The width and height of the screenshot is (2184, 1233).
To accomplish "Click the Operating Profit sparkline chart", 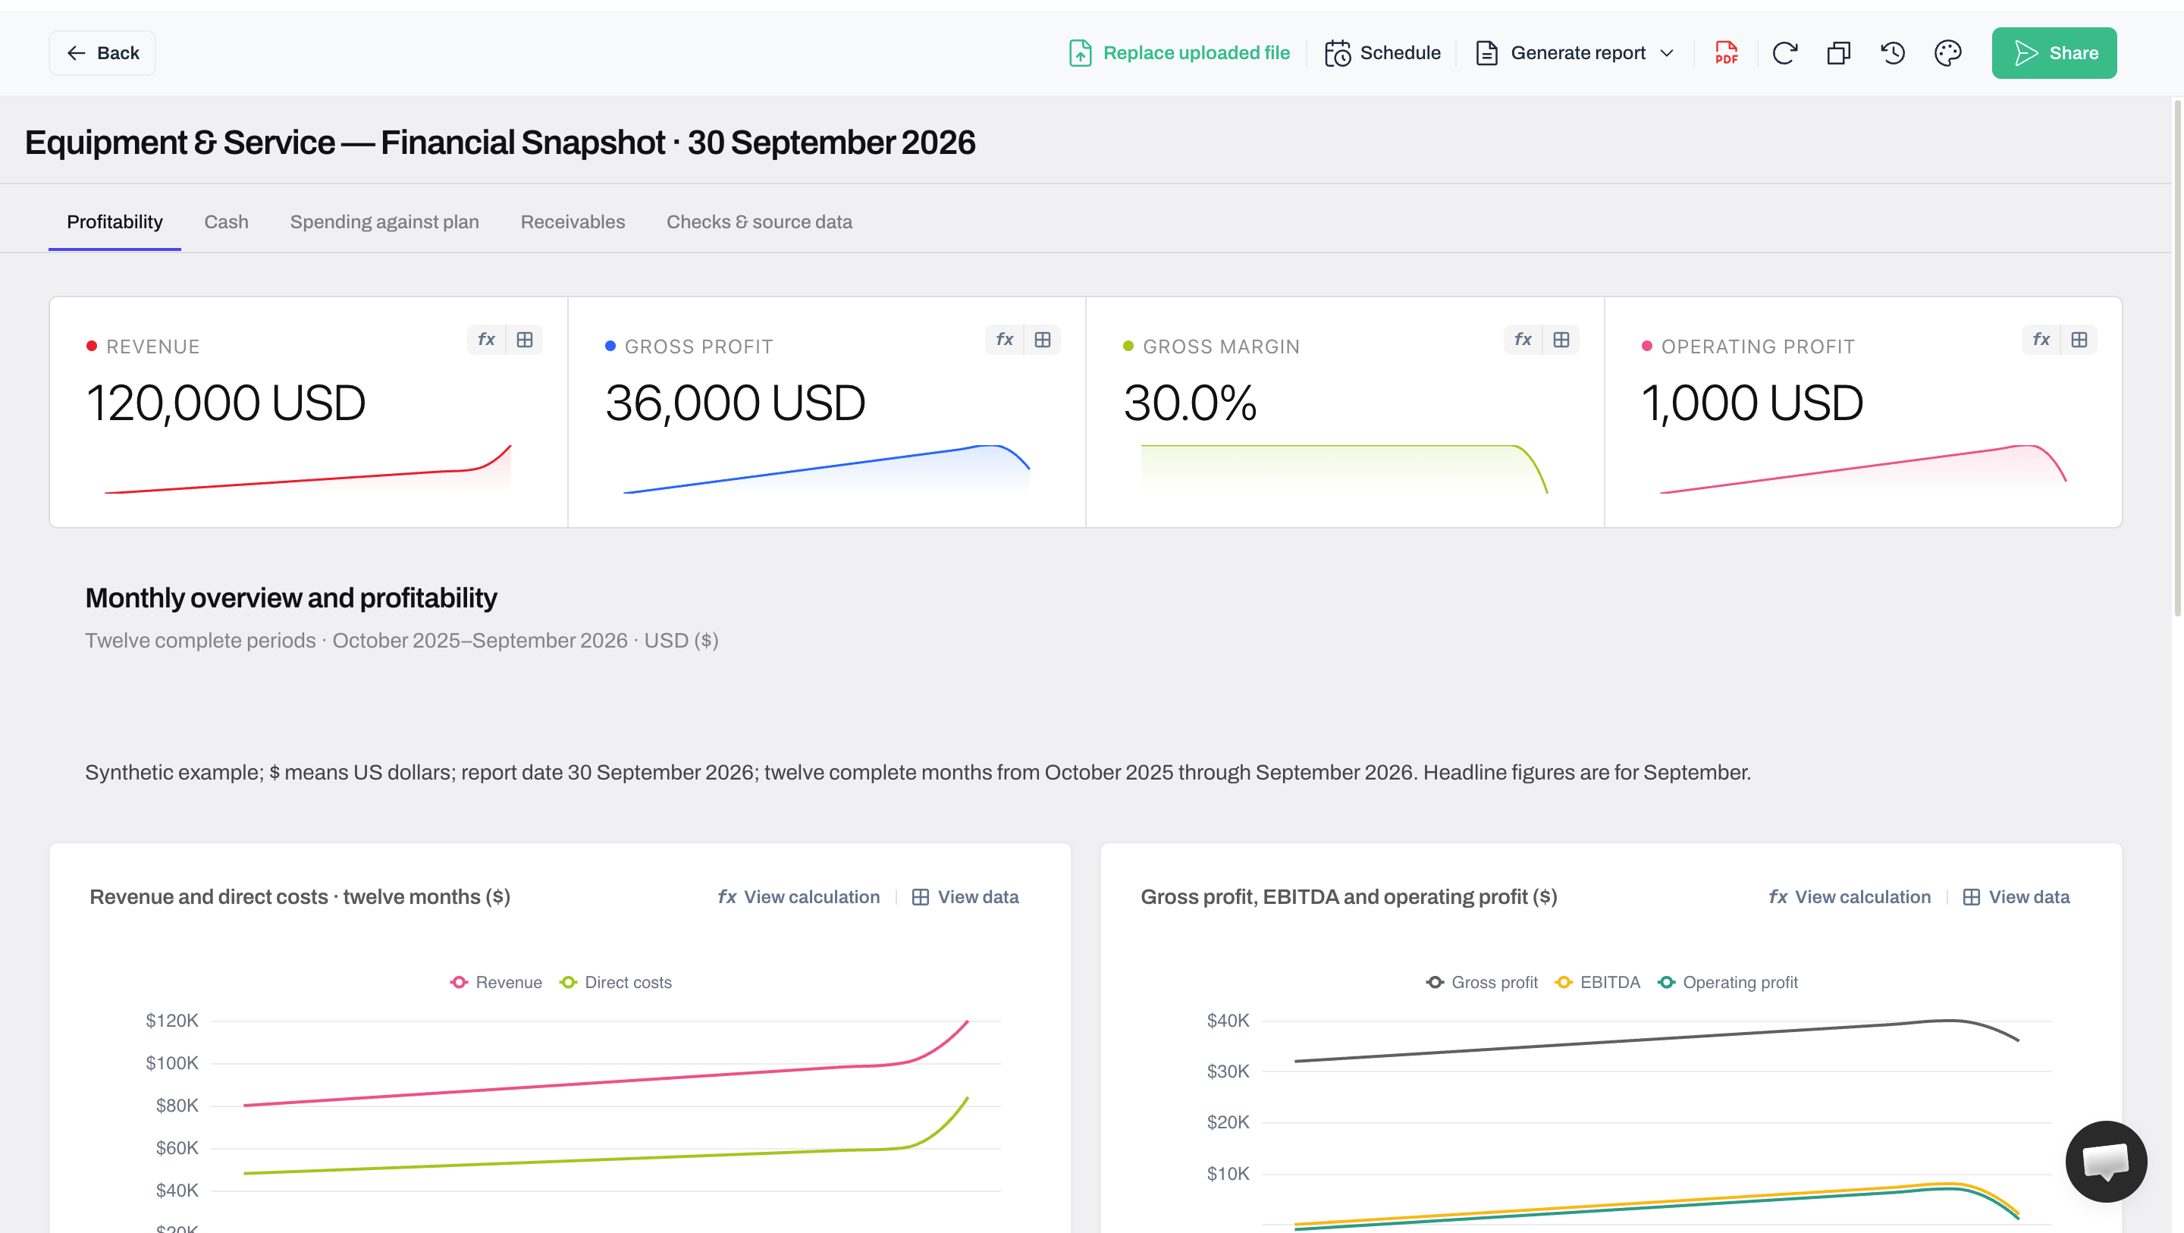I will [x=1862, y=469].
